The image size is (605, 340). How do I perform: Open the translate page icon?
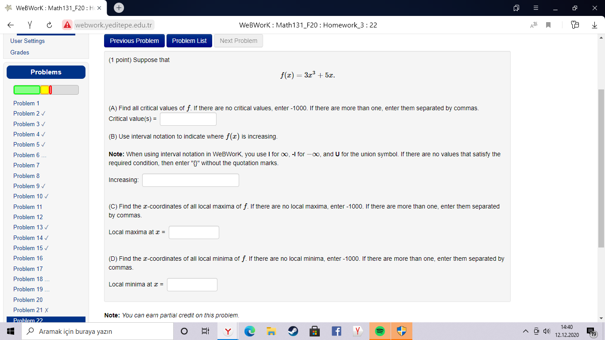tap(534, 25)
